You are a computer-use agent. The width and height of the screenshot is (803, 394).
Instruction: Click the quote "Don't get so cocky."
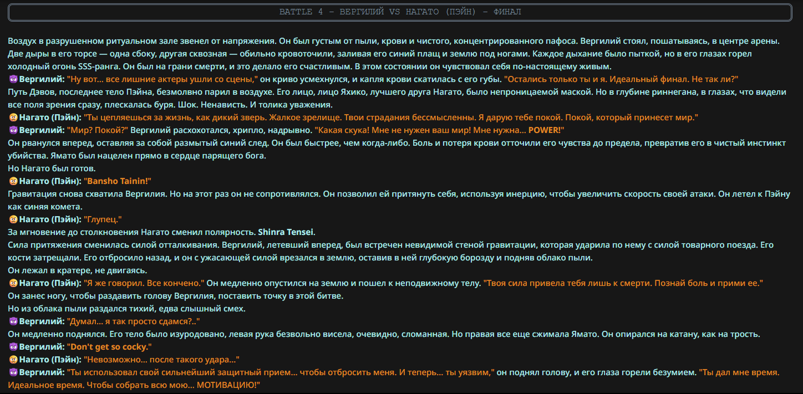[x=110, y=347]
